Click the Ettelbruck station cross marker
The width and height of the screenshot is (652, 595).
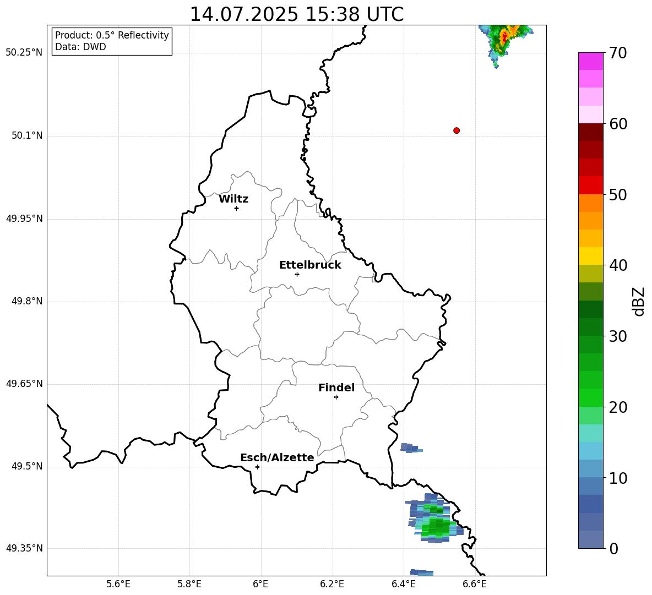pos(297,274)
